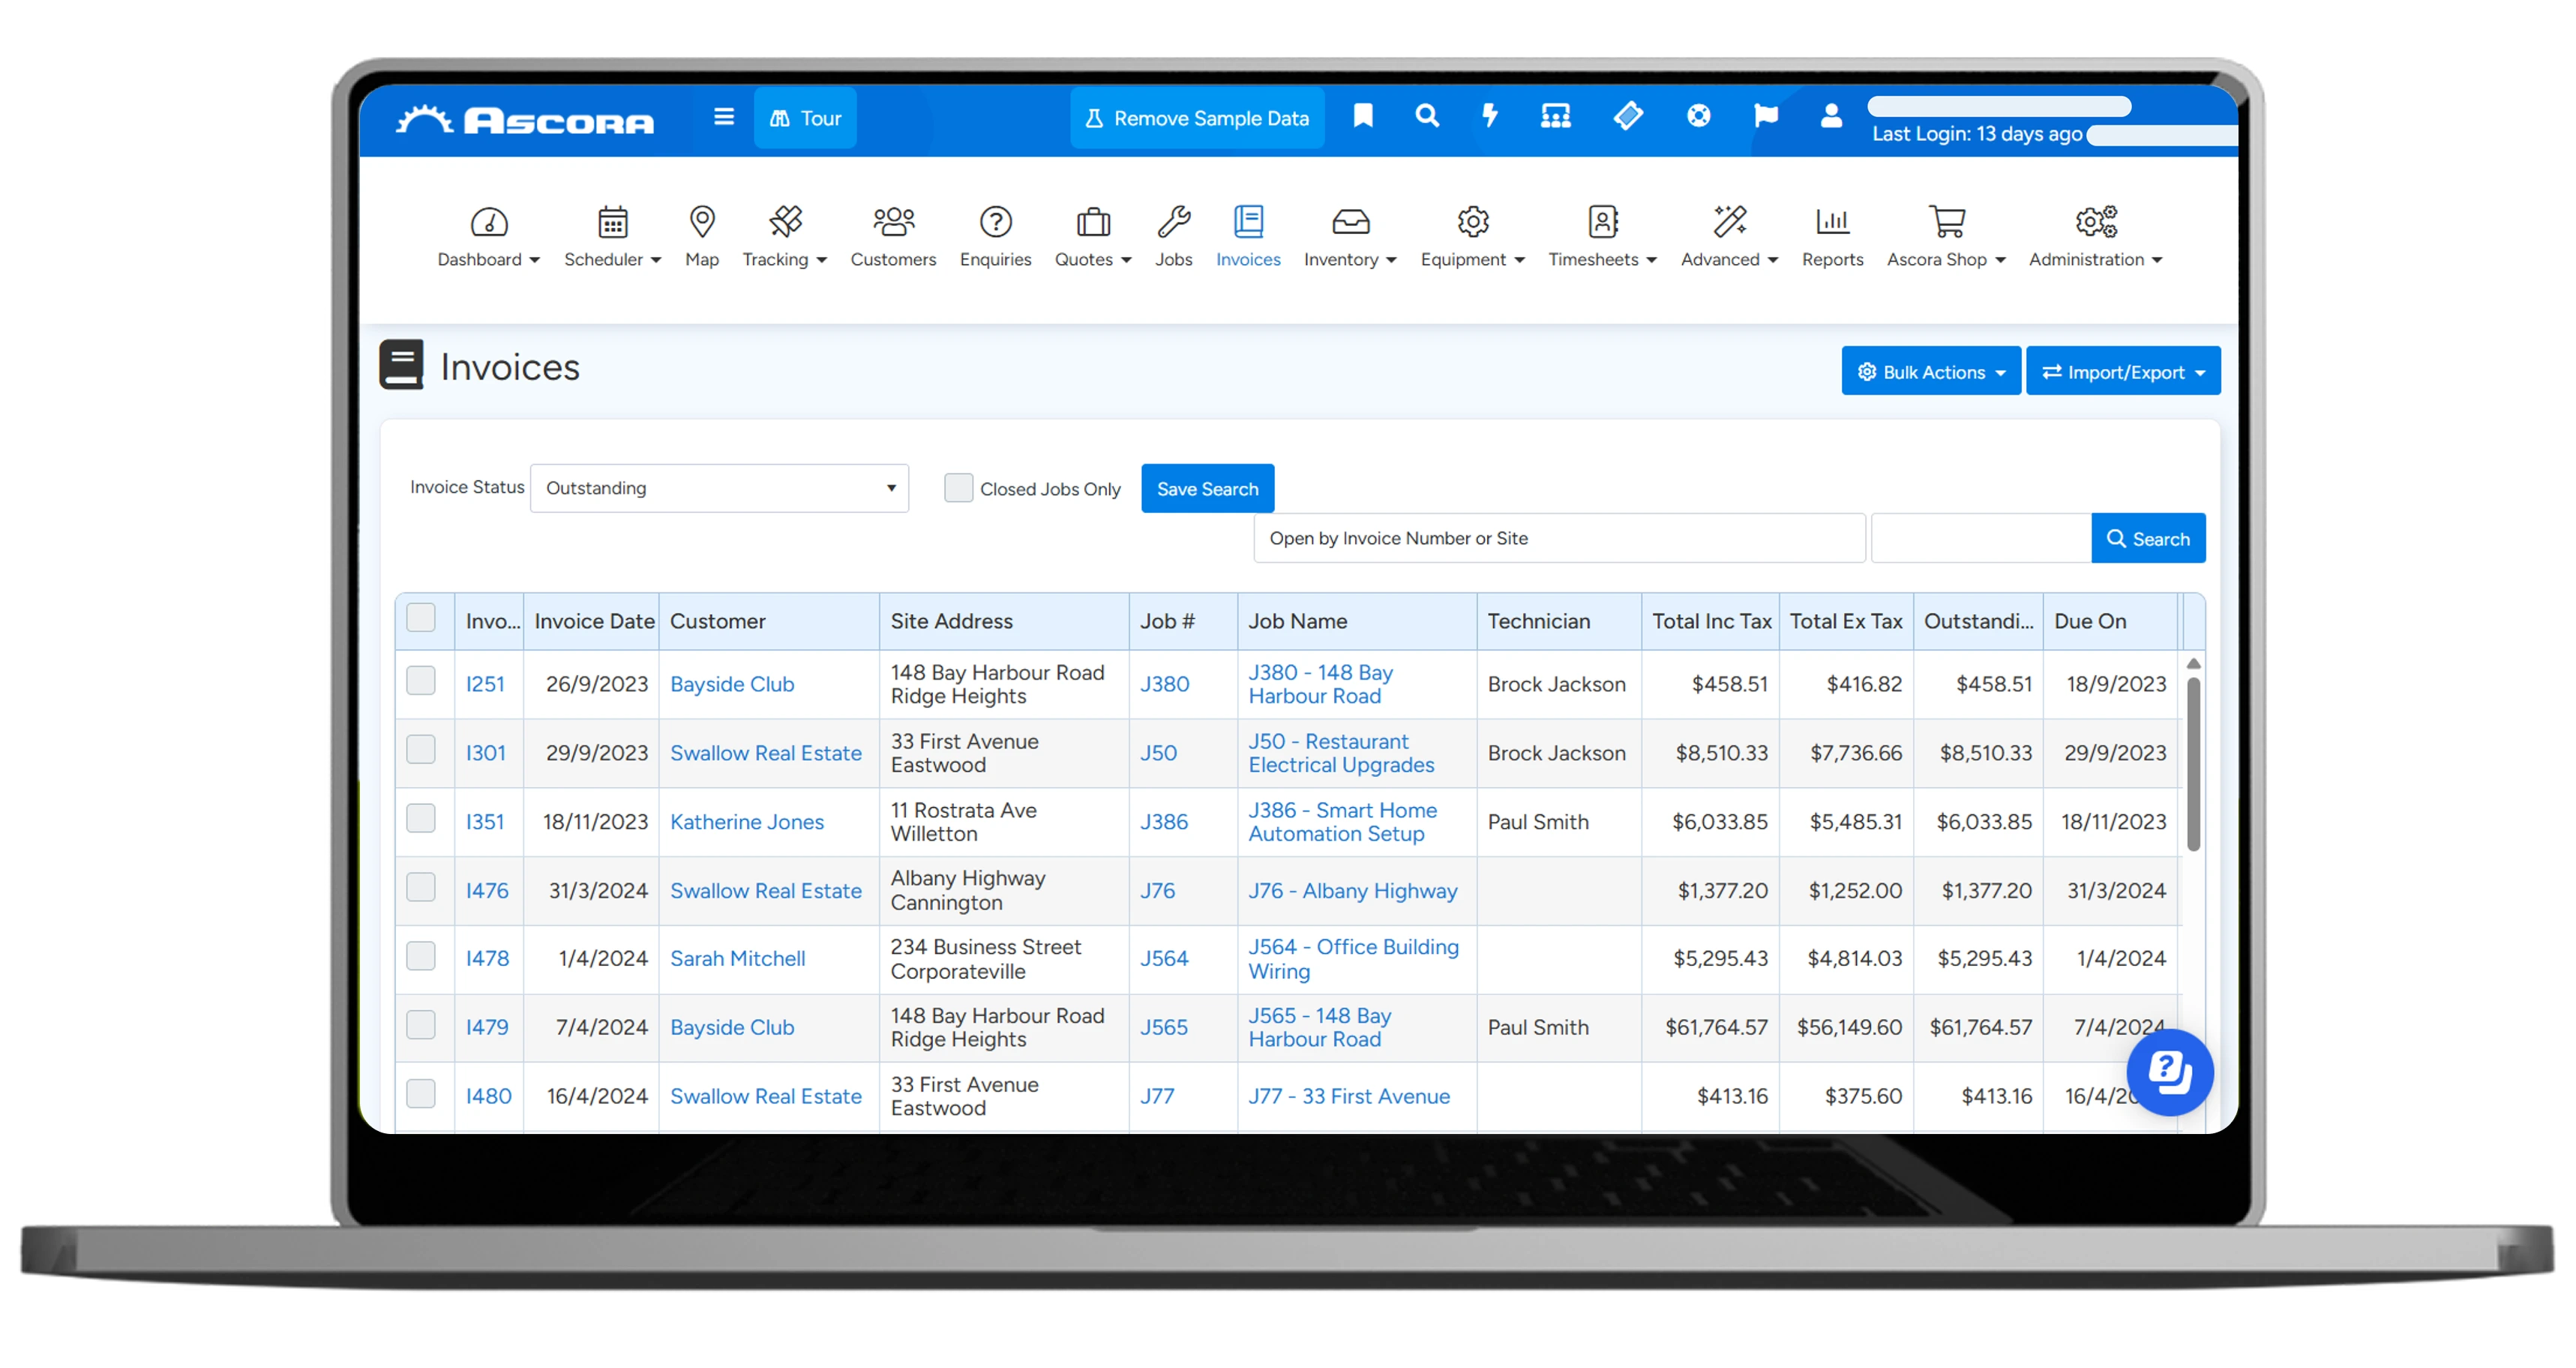Click the Timesheets contact book icon
This screenshot has width=2576, height=1368.
[1602, 222]
